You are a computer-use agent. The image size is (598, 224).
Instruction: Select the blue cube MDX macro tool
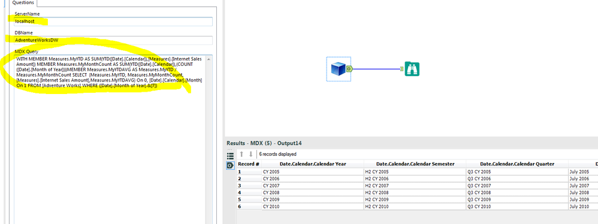339,69
